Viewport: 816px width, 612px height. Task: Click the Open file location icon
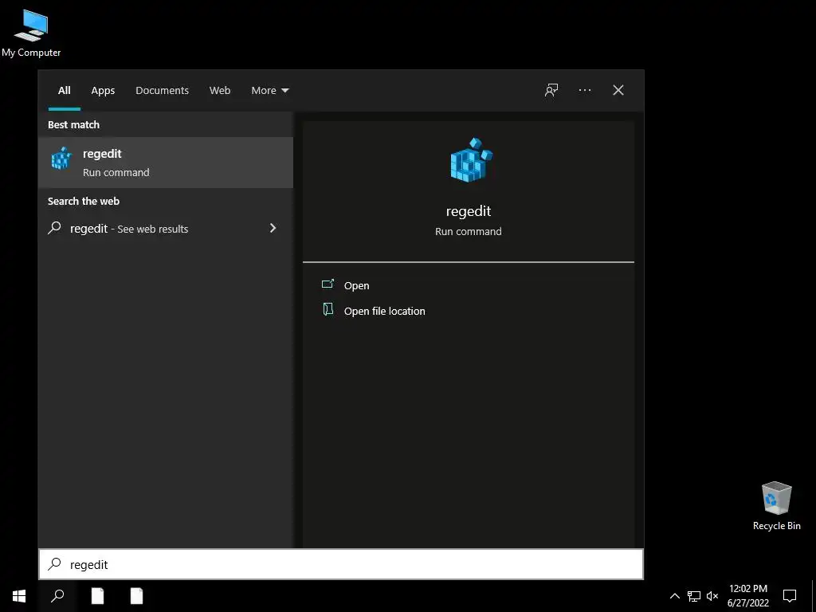(328, 310)
